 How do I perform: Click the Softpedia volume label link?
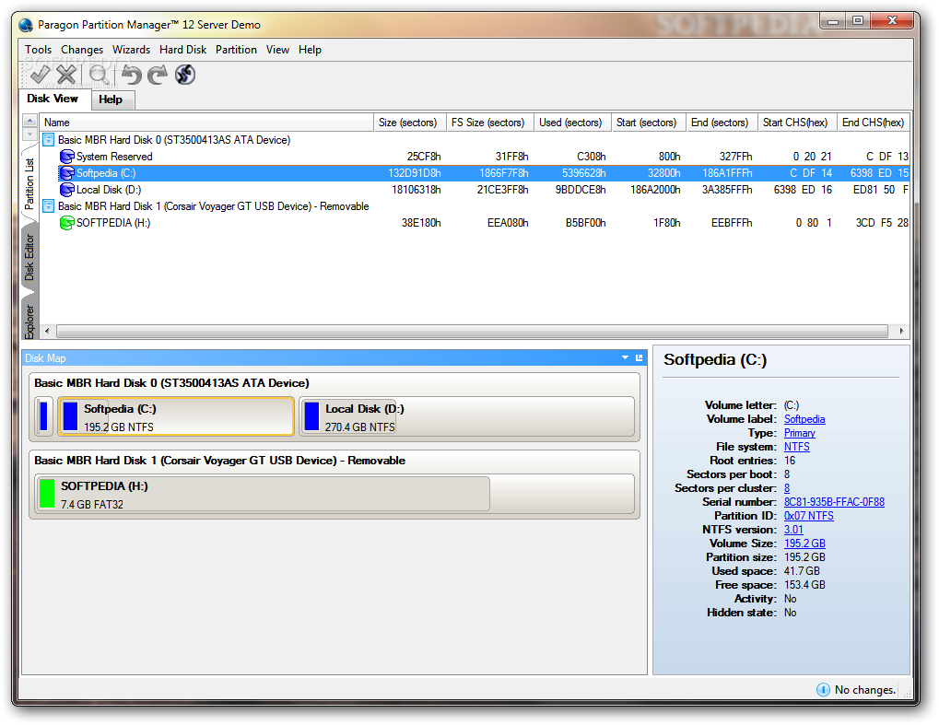(804, 419)
